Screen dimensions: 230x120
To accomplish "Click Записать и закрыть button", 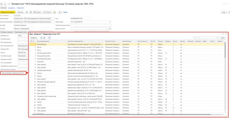I will click(8, 12).
